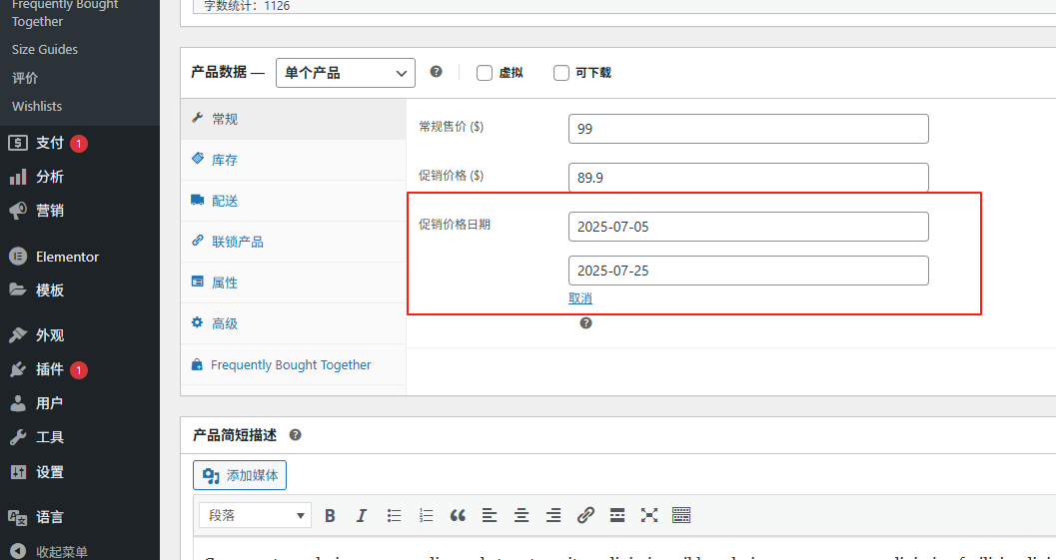Click the insert link icon

(x=585, y=516)
